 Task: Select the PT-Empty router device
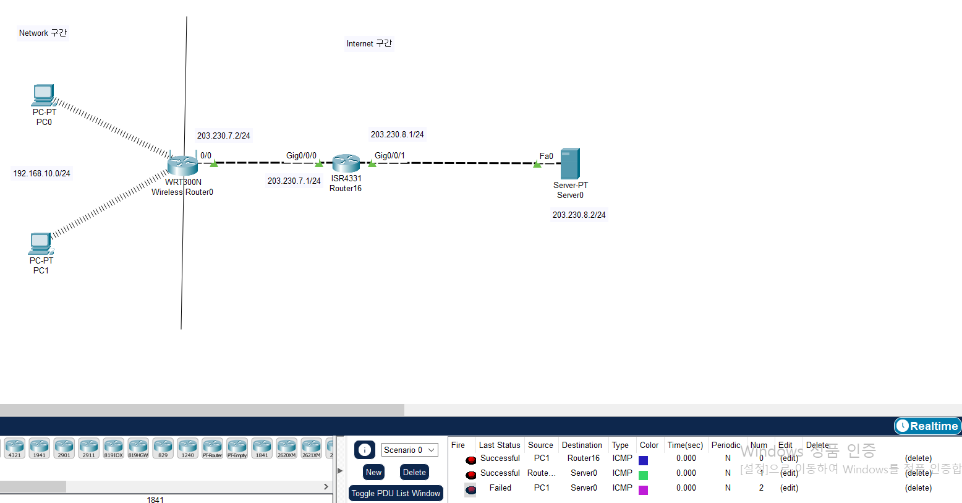point(237,448)
